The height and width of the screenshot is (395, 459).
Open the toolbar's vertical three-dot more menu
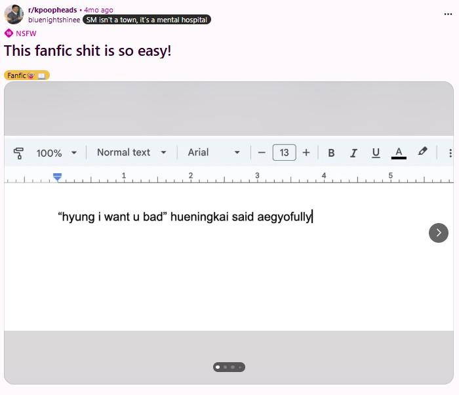pyautogui.click(x=450, y=153)
